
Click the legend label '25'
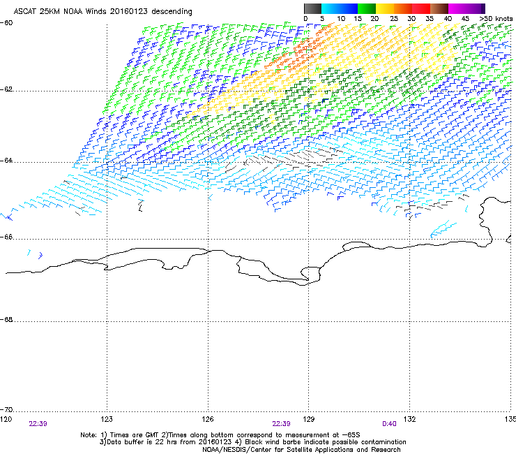tap(393, 18)
